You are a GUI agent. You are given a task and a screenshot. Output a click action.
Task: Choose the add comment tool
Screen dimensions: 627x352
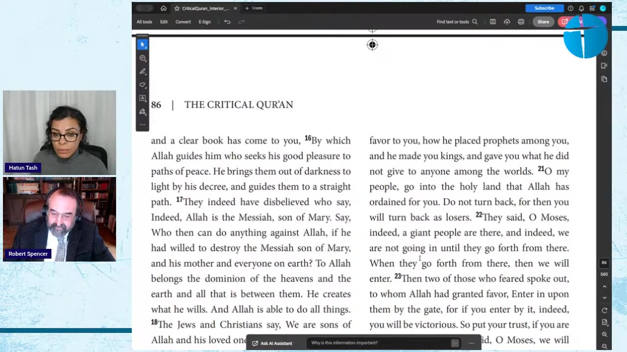(x=143, y=58)
